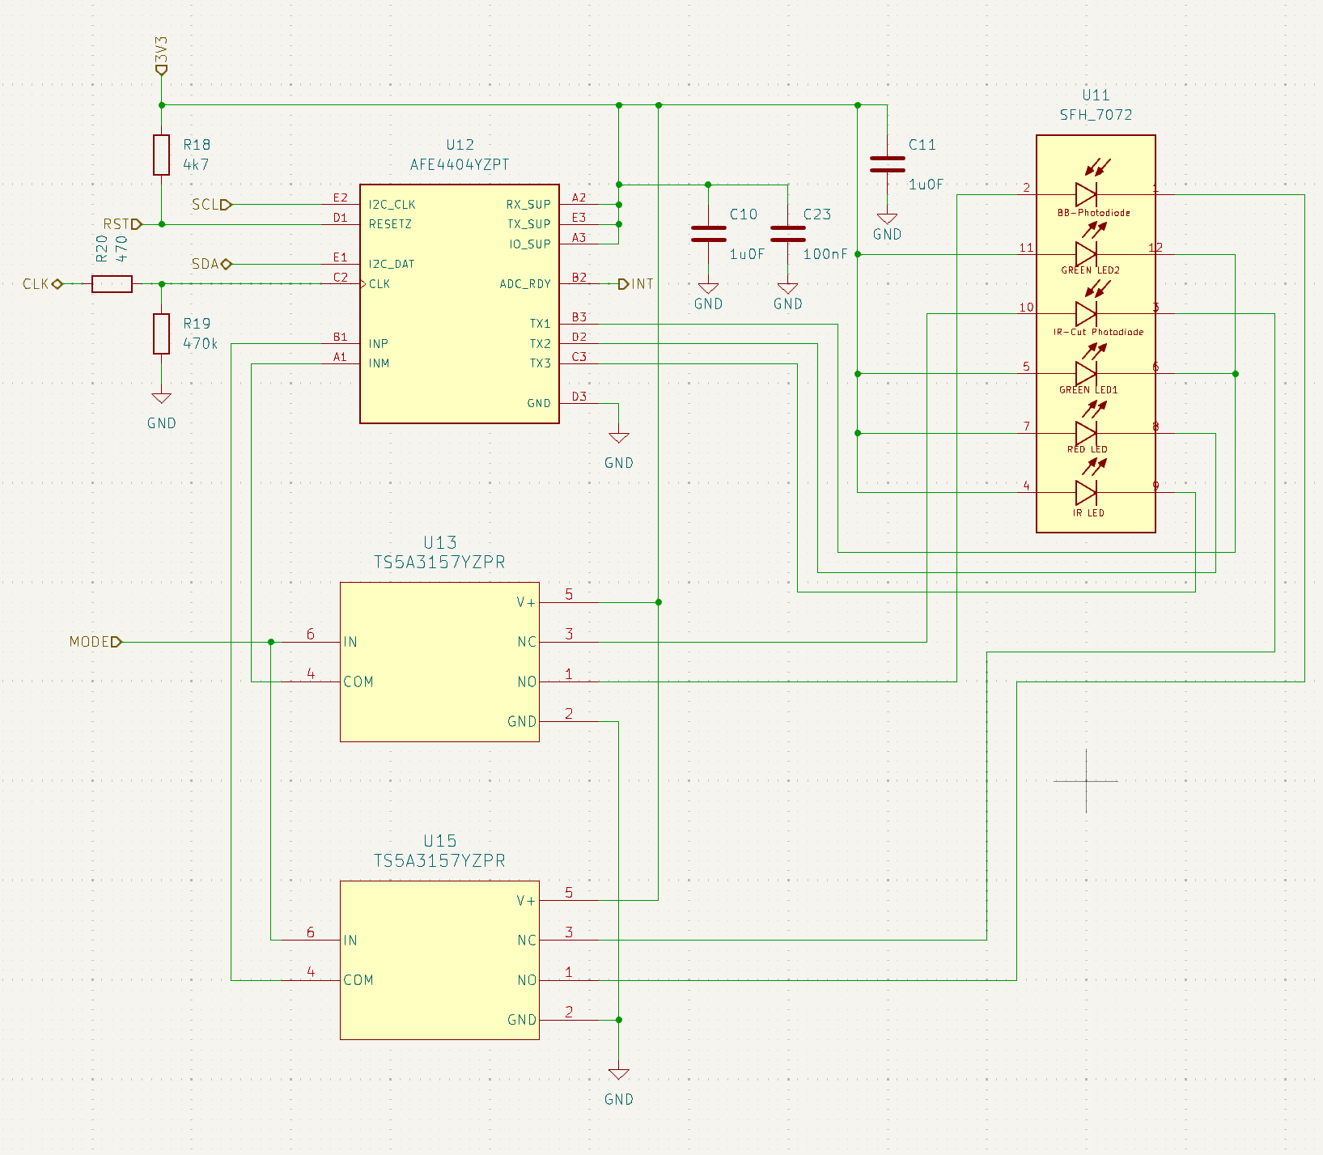Select resistor R20 labeled 470
Screen dimensions: 1323x1155
[x=112, y=284]
